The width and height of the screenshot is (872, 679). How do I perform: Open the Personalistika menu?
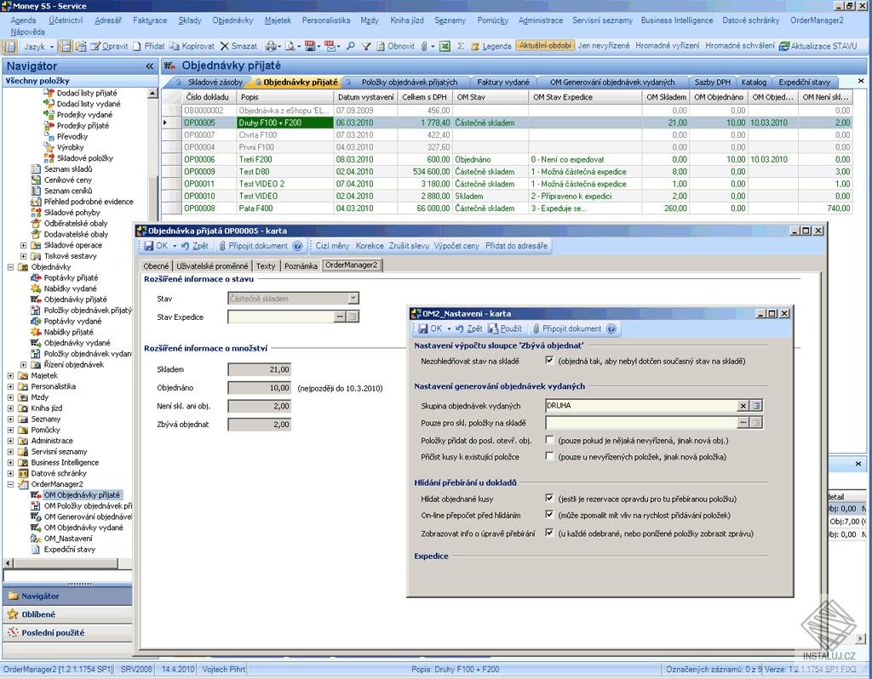pyautogui.click(x=326, y=20)
